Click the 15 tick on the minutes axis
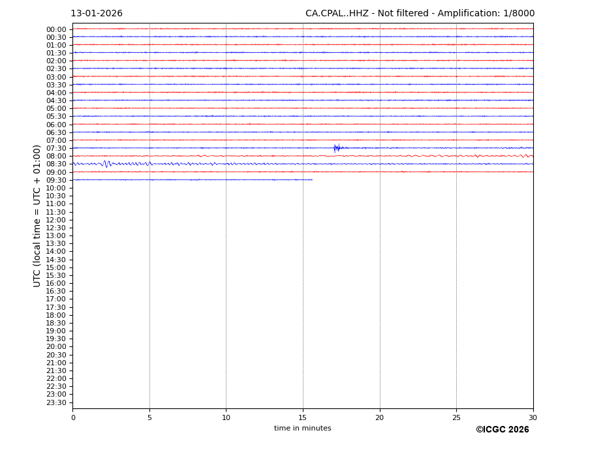Image resolution: width=605 pixels, height=454 pixels. click(x=303, y=418)
